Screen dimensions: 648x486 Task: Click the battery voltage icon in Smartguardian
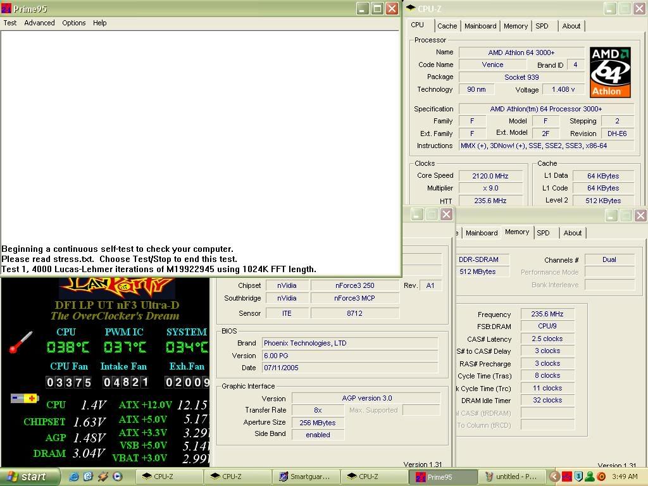[x=25, y=399]
